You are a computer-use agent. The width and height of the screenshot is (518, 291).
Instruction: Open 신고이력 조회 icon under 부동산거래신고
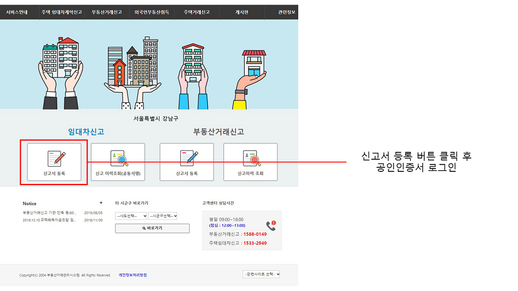pos(250,159)
